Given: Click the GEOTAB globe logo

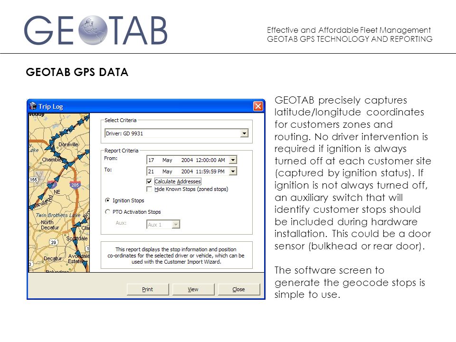Looking at the screenshot, I should (93, 30).
